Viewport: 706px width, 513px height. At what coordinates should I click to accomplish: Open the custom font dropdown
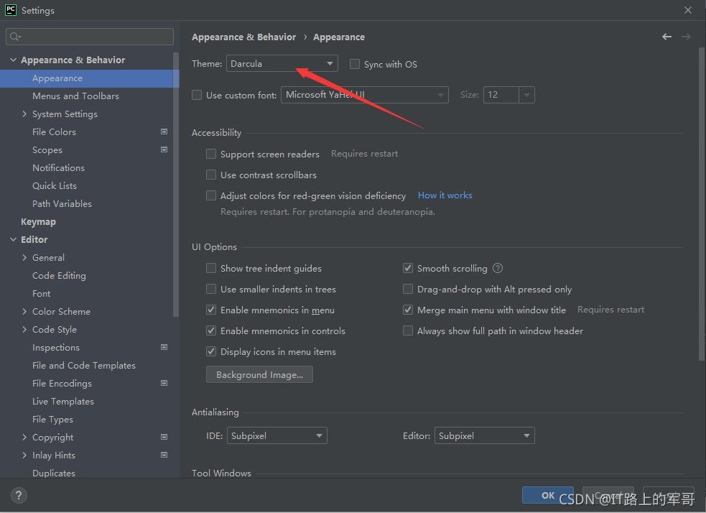(365, 95)
